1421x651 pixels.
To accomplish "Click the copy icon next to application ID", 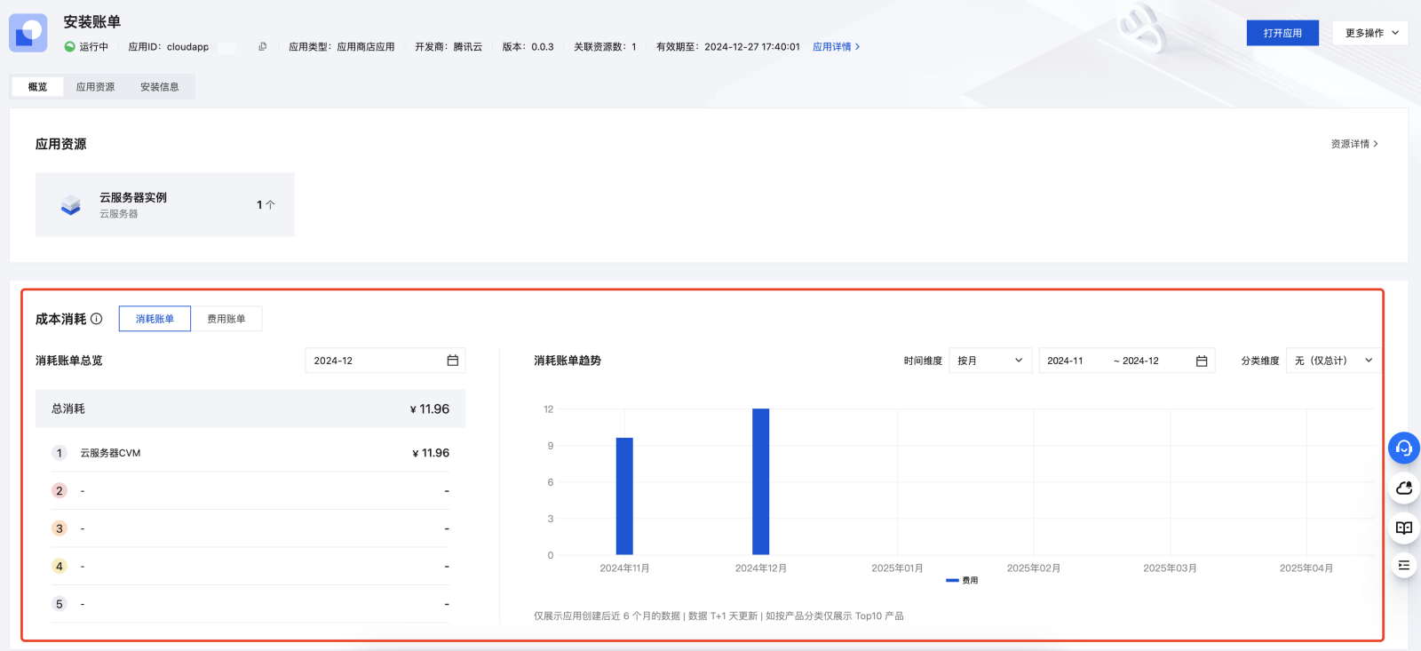I will (262, 47).
